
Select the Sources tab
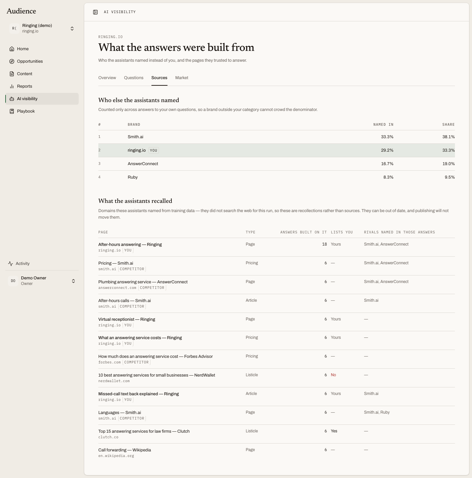click(x=159, y=78)
